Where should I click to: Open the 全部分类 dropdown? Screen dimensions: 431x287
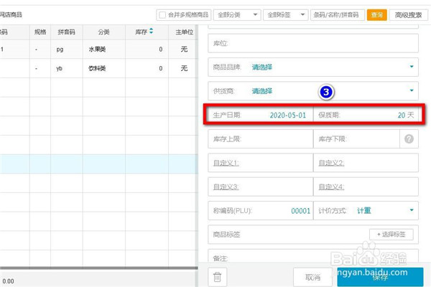(237, 14)
